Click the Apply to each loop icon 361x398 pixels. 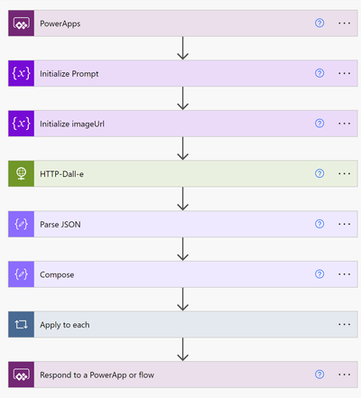(21, 324)
